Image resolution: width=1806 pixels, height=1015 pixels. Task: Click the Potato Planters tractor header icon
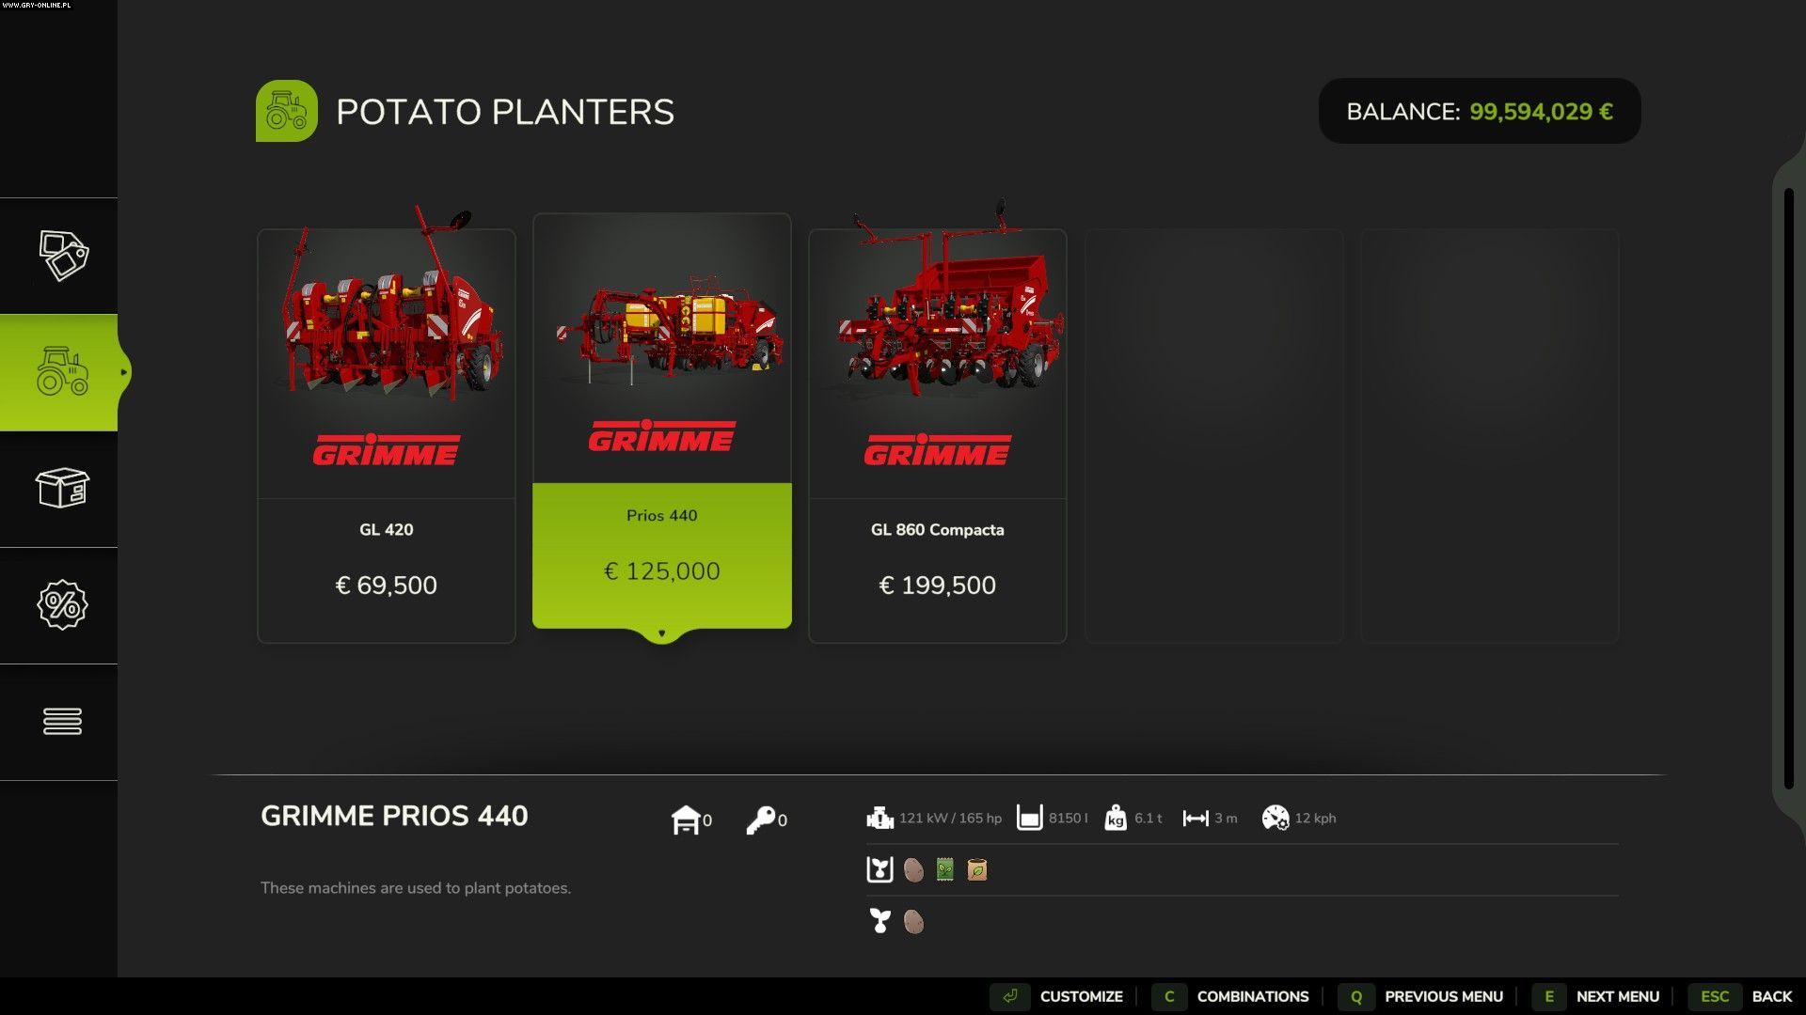point(287,111)
